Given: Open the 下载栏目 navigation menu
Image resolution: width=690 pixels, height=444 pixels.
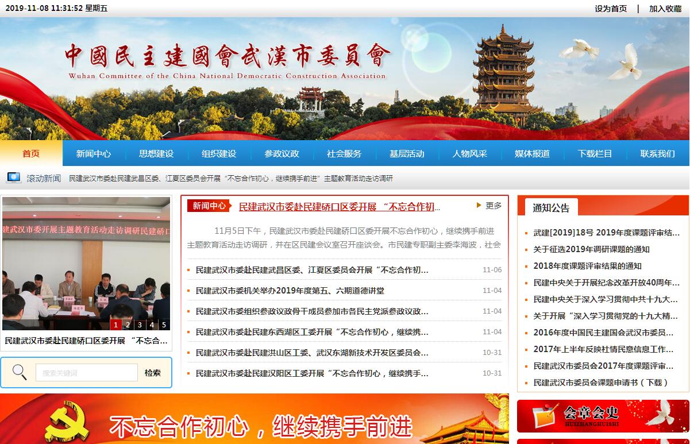Looking at the screenshot, I should (595, 153).
